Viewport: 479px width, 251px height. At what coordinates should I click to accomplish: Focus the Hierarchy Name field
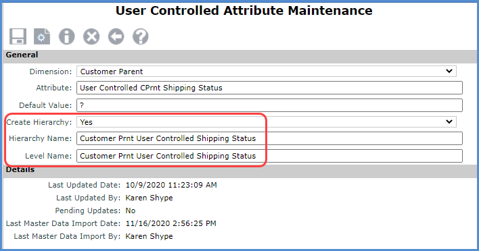pos(269,138)
